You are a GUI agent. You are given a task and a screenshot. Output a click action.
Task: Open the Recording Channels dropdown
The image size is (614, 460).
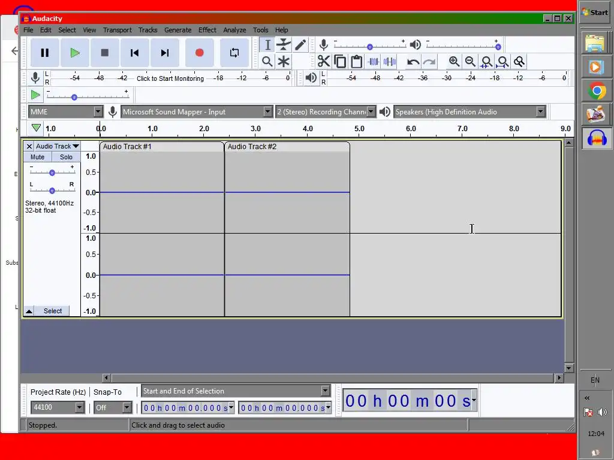click(x=326, y=112)
